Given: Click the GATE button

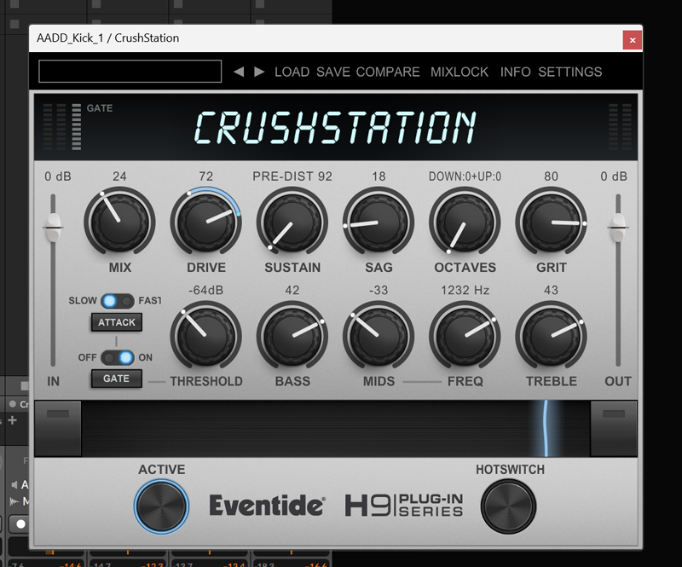Looking at the screenshot, I should coord(117,379).
